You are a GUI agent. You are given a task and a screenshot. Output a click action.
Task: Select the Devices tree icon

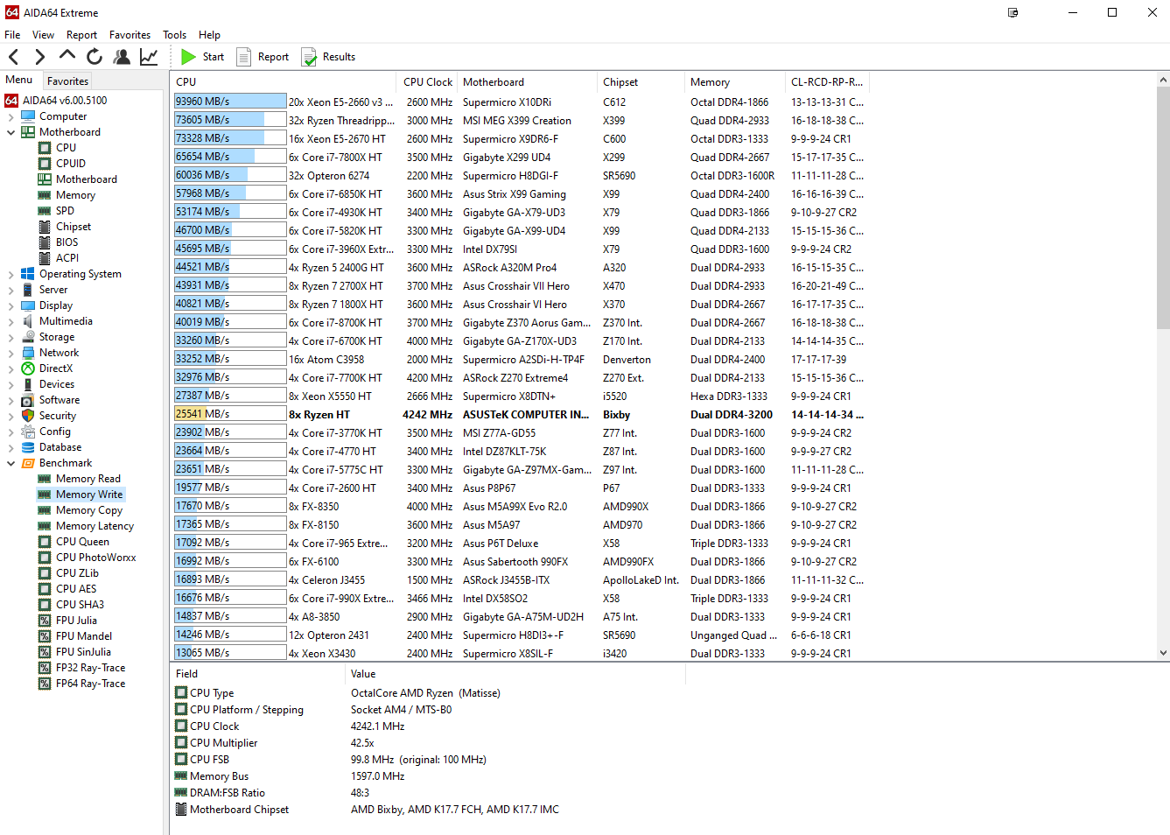coord(28,384)
